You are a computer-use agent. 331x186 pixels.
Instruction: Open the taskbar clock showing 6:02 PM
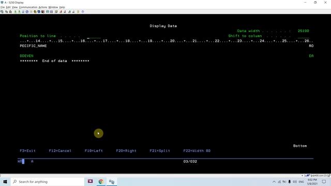tap(312, 181)
